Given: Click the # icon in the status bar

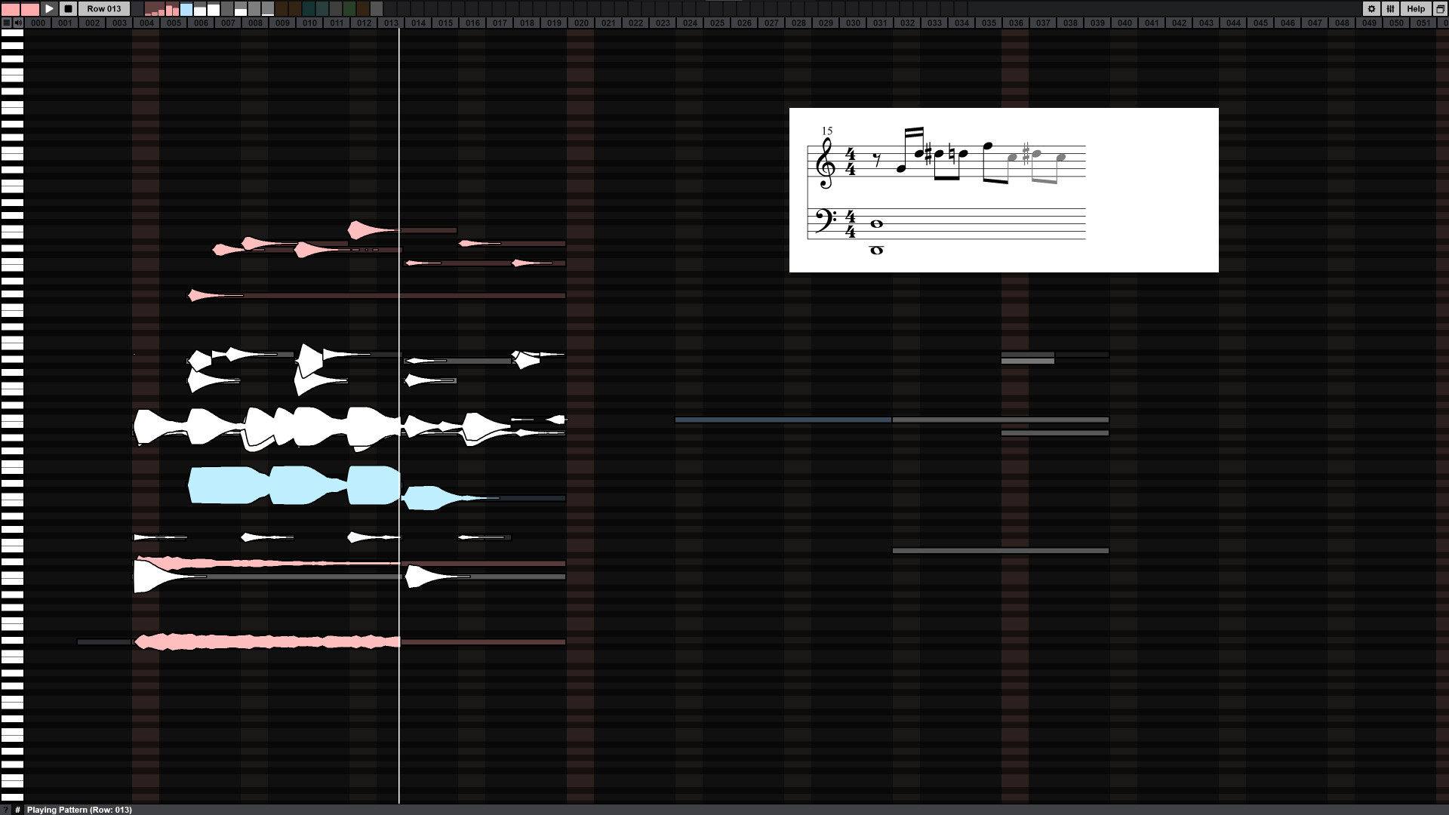Looking at the screenshot, I should click(17, 810).
